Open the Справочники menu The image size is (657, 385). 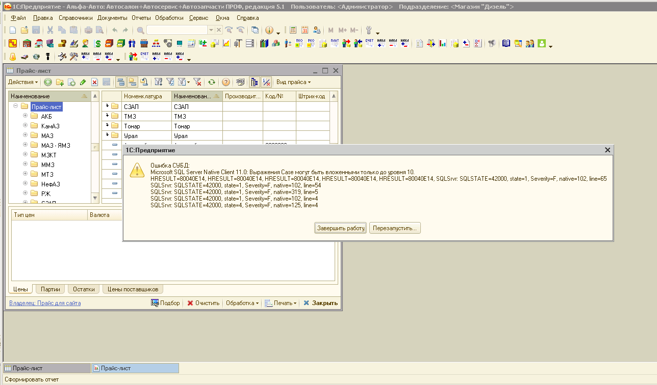click(x=75, y=18)
